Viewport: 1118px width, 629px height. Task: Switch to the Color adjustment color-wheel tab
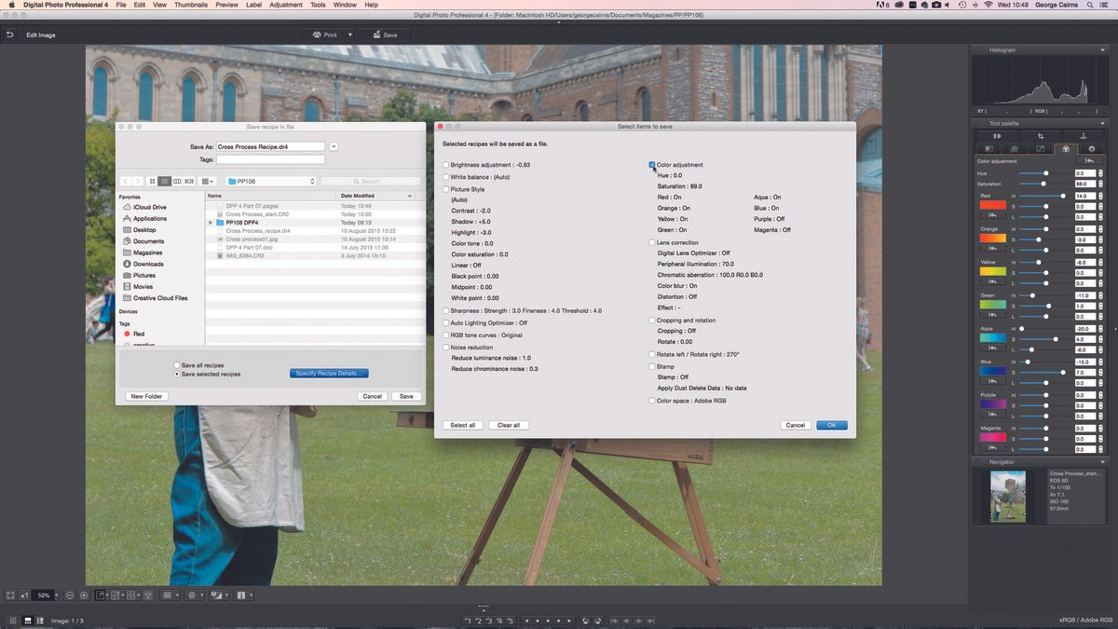coord(1066,149)
